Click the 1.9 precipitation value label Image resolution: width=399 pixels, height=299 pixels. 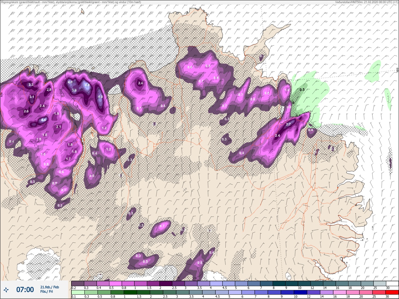tap(56, 114)
